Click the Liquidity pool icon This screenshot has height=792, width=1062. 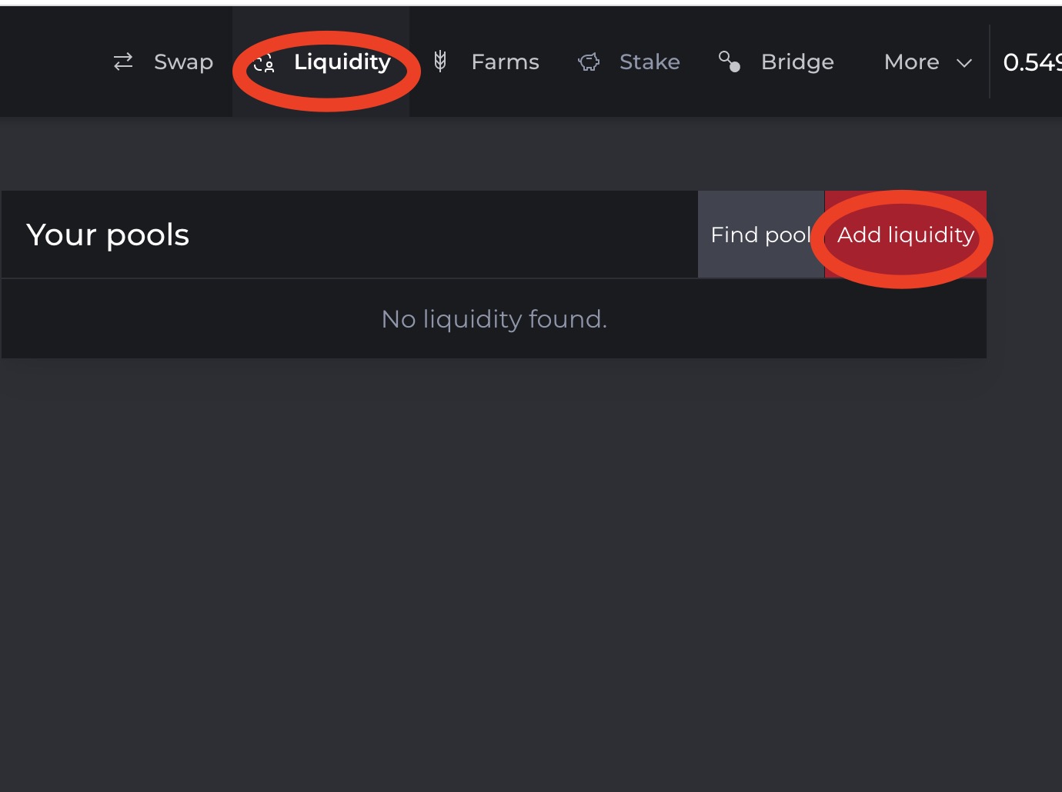264,64
